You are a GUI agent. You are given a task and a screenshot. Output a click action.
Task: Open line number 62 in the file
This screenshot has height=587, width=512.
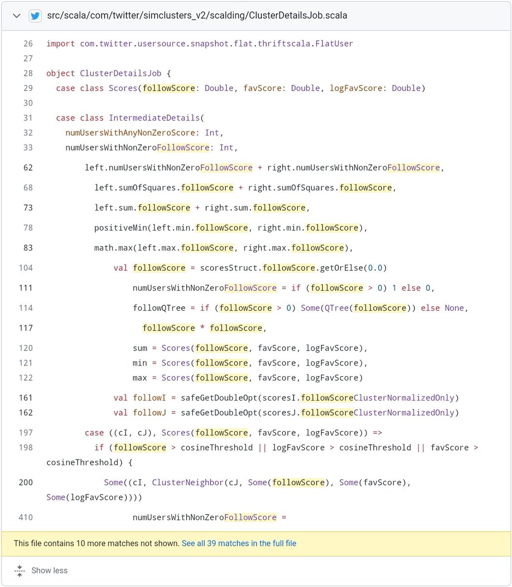click(28, 168)
